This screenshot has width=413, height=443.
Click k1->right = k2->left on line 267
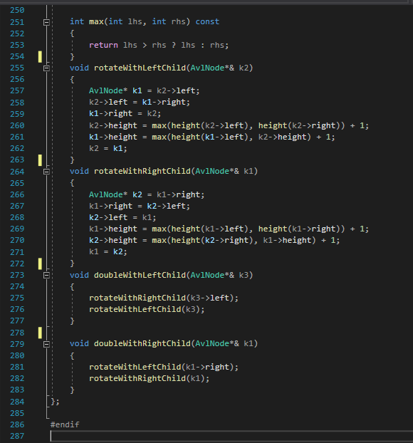(140, 206)
